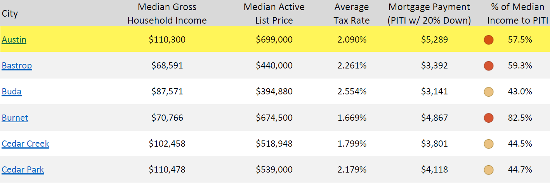Viewport: 550px width, 183px height.
Task: Click % of Median Income to PITI header
Action: coord(516,14)
